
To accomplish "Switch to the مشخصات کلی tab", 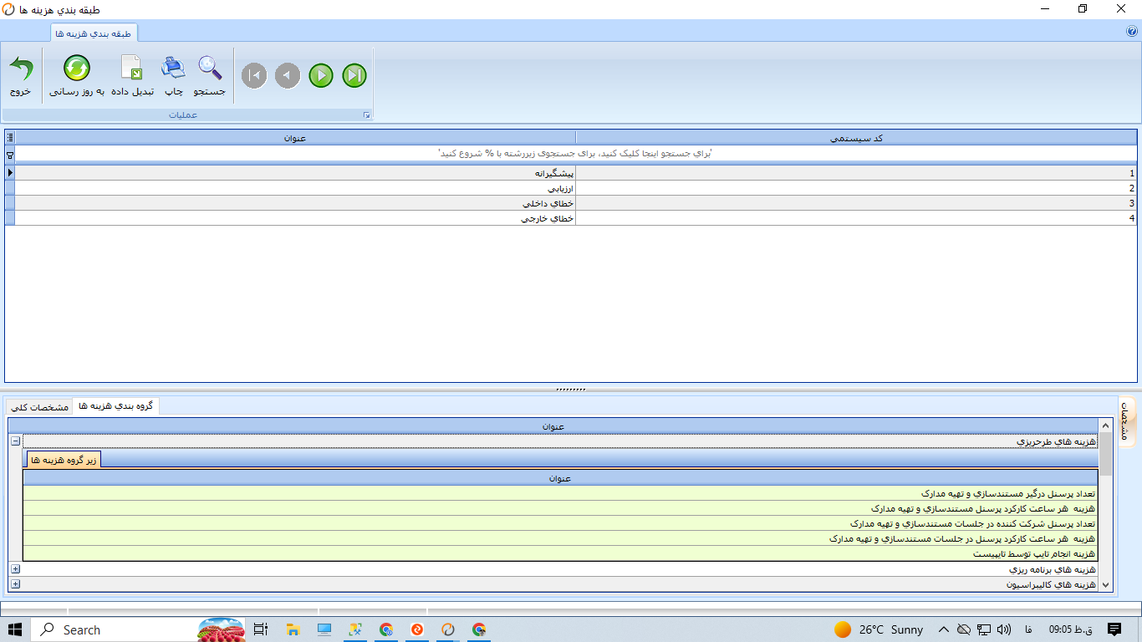I will pos(39,407).
